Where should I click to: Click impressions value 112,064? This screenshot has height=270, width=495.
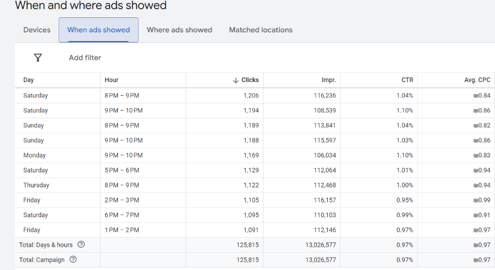(x=325, y=171)
